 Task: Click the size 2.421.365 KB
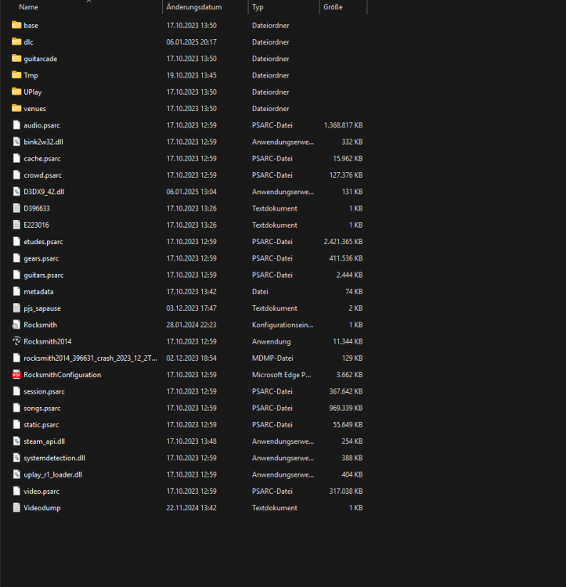(x=343, y=242)
